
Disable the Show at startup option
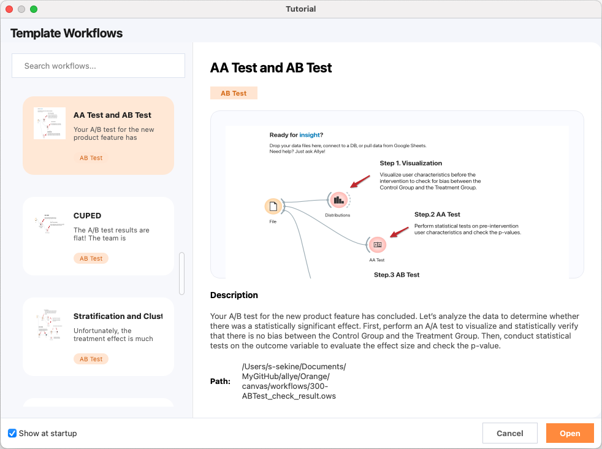pyautogui.click(x=12, y=433)
